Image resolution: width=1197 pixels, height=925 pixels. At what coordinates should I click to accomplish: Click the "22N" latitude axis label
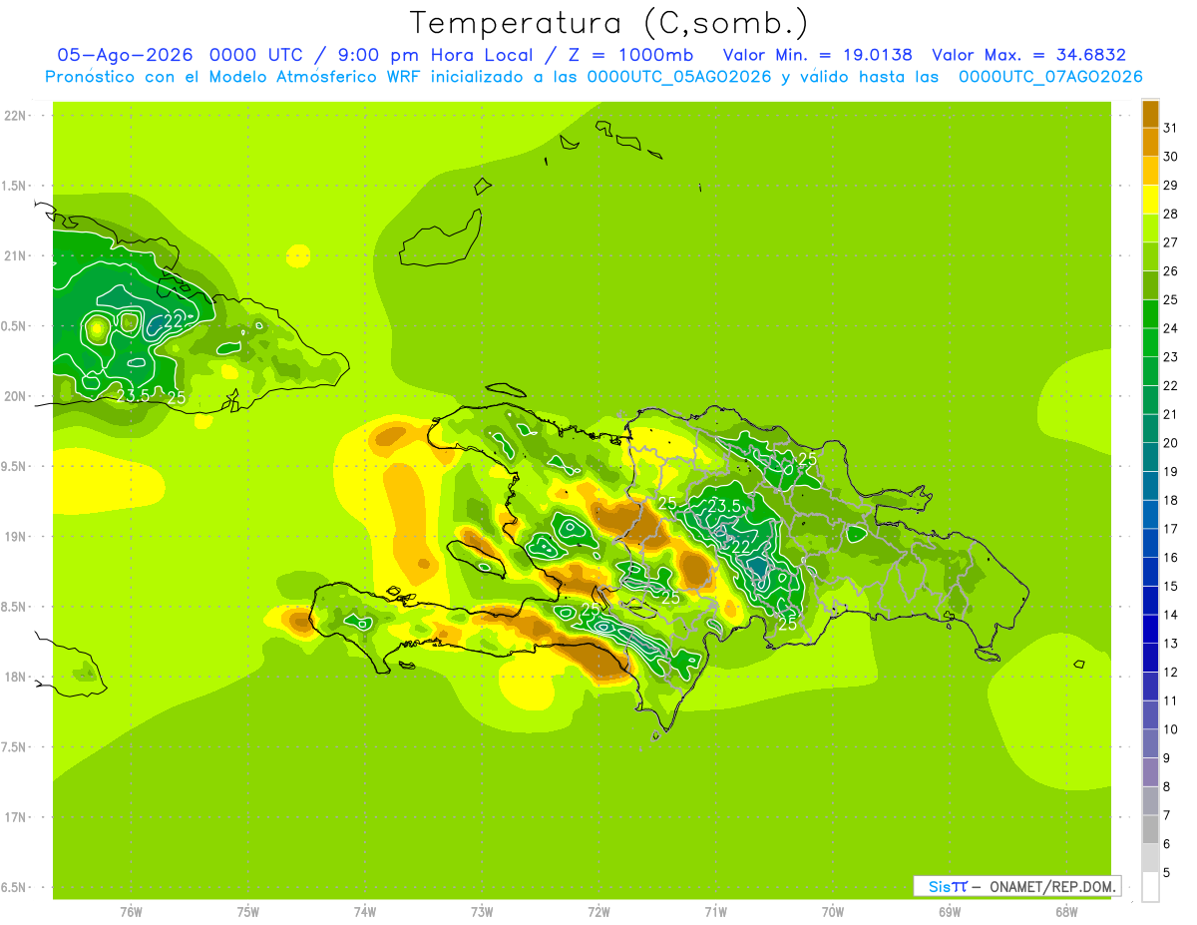[16, 116]
